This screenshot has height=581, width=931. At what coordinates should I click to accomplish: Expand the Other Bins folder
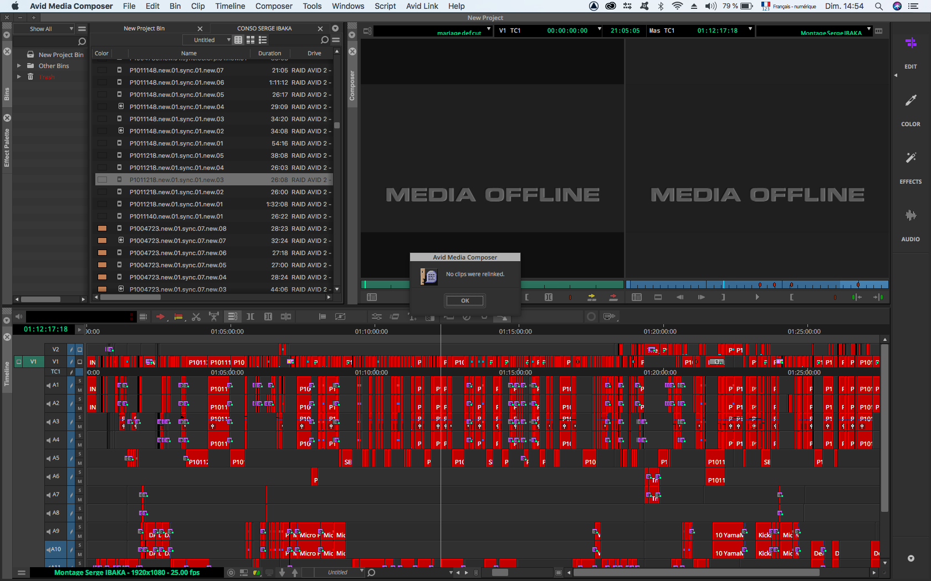[19, 66]
